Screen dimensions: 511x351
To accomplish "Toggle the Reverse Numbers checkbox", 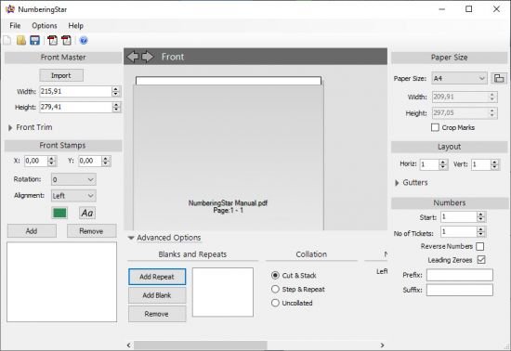I will (479, 246).
